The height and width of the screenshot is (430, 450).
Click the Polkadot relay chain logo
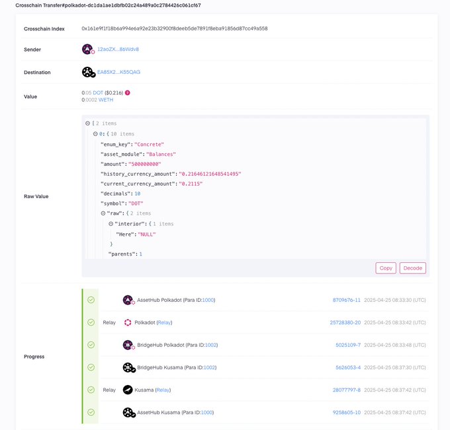(x=128, y=322)
